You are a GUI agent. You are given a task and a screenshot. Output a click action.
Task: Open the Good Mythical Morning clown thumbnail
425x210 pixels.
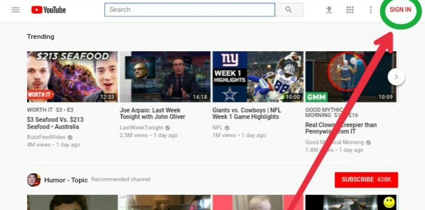pyautogui.click(x=350, y=76)
